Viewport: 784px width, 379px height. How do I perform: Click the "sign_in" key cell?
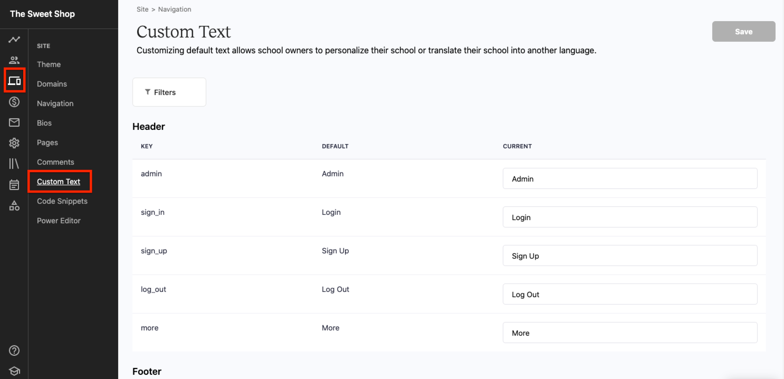[x=153, y=212]
